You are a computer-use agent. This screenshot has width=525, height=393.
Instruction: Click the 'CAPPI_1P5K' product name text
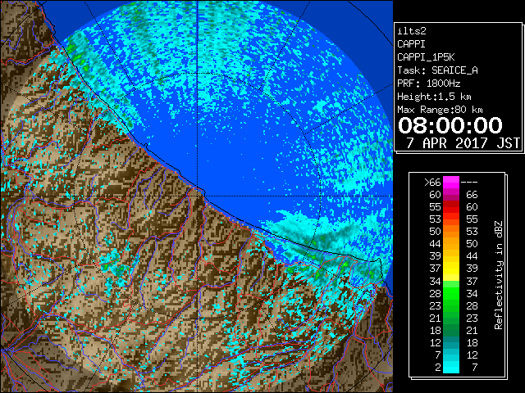(x=426, y=57)
